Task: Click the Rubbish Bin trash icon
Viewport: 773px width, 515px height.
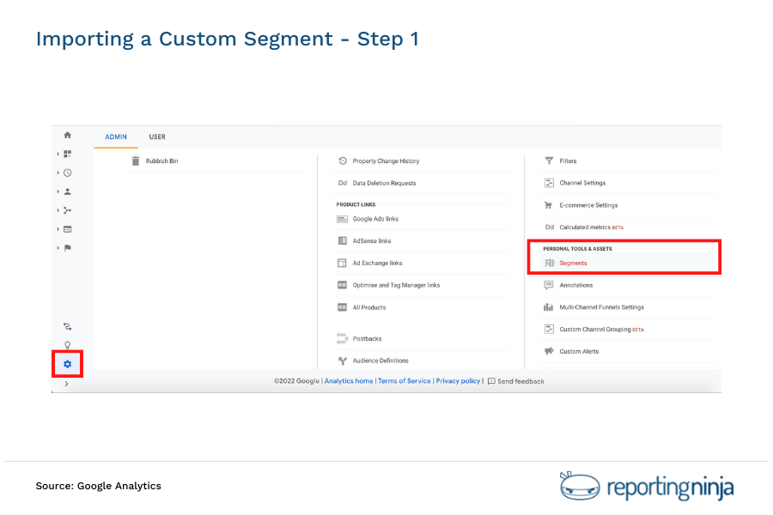Action: (x=134, y=161)
